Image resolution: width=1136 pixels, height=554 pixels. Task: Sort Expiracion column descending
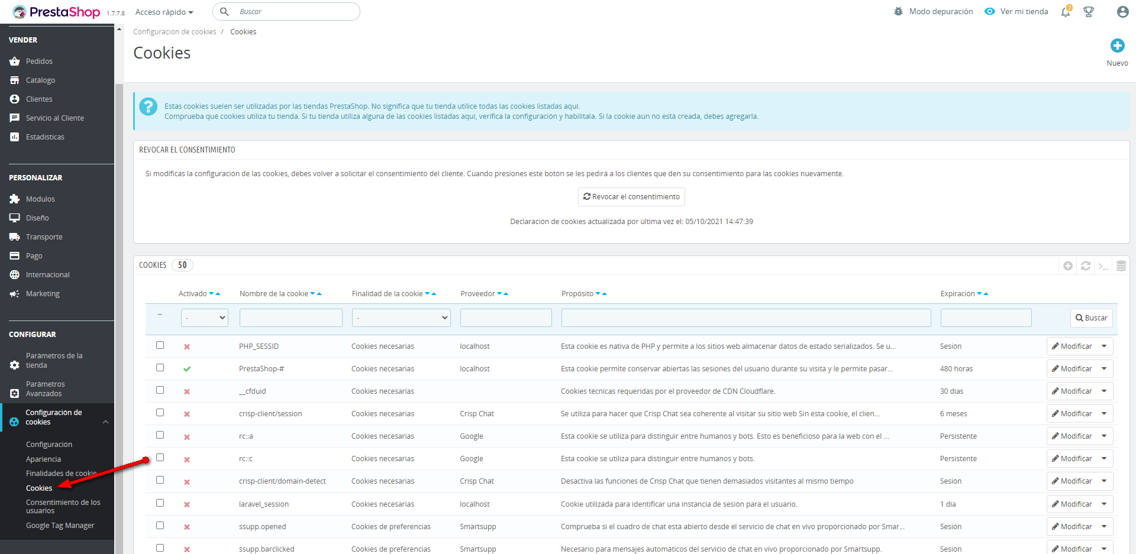click(980, 294)
